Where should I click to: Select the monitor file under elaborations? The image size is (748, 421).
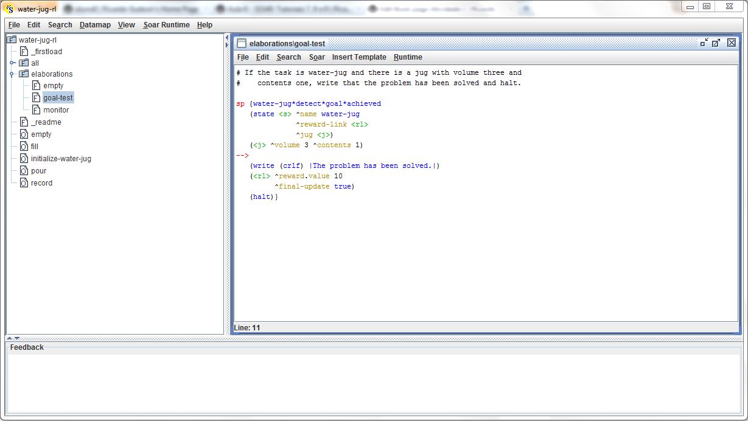56,110
